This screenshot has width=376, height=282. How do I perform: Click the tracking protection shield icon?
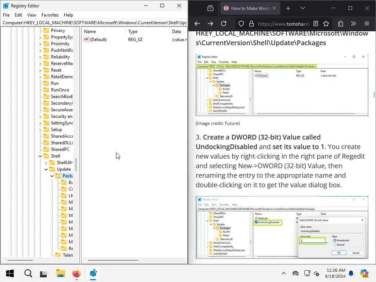(x=241, y=23)
